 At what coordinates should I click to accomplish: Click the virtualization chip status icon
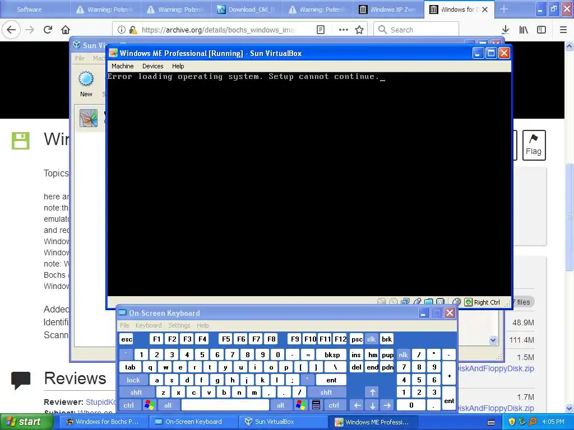pos(441,302)
